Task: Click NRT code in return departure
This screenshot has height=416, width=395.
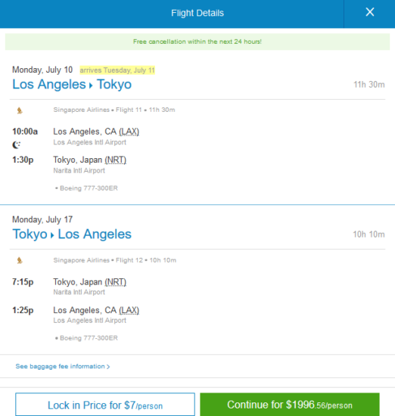Action: [116, 282]
